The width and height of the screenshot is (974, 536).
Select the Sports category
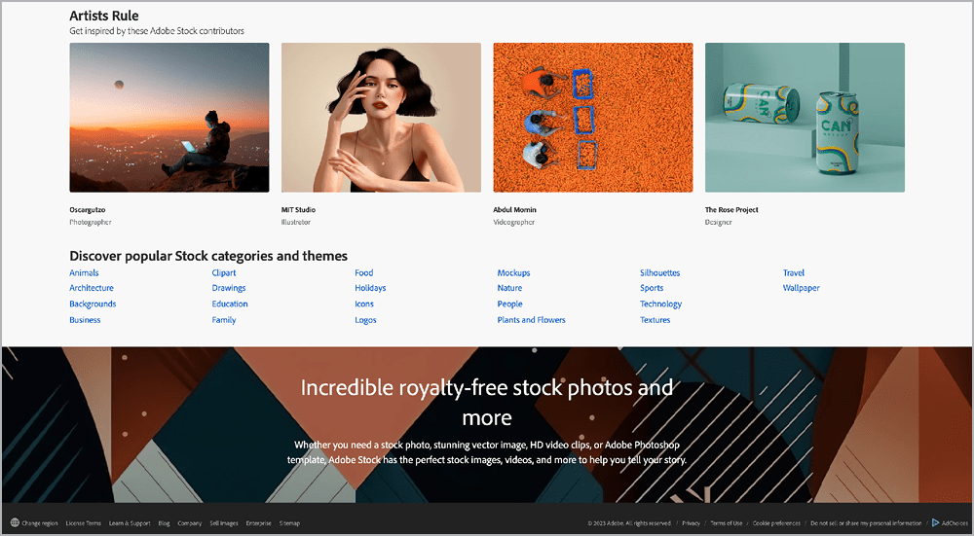click(x=652, y=288)
